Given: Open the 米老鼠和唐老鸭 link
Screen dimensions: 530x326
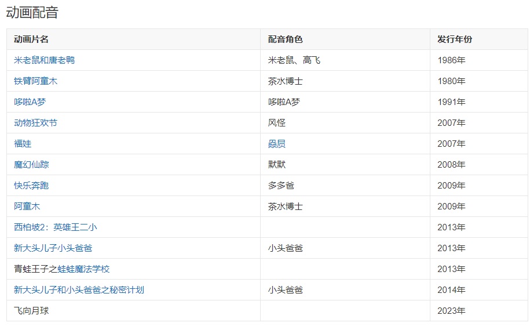Looking at the screenshot, I should tap(44, 60).
